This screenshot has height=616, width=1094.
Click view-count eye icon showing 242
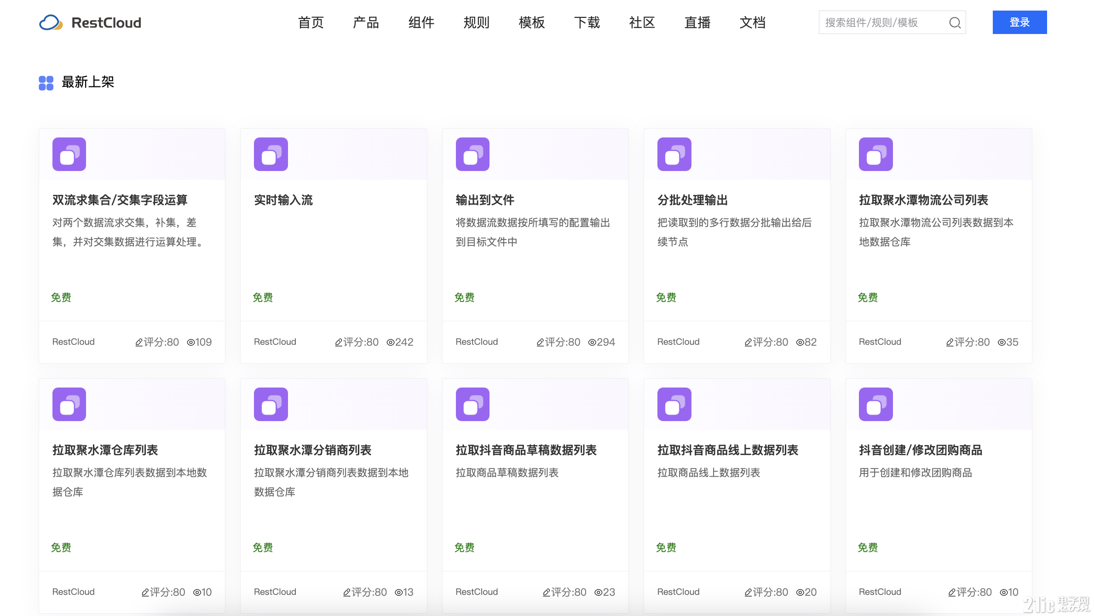point(391,342)
